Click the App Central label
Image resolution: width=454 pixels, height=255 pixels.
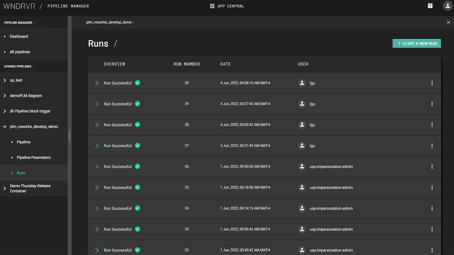pyautogui.click(x=231, y=6)
